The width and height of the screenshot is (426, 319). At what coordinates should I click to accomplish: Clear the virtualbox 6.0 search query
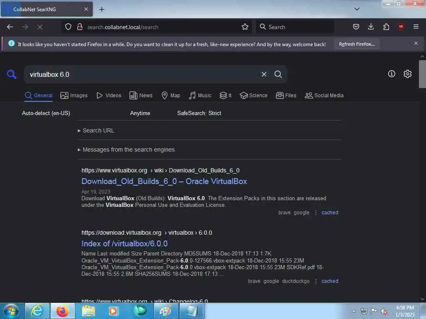264,74
